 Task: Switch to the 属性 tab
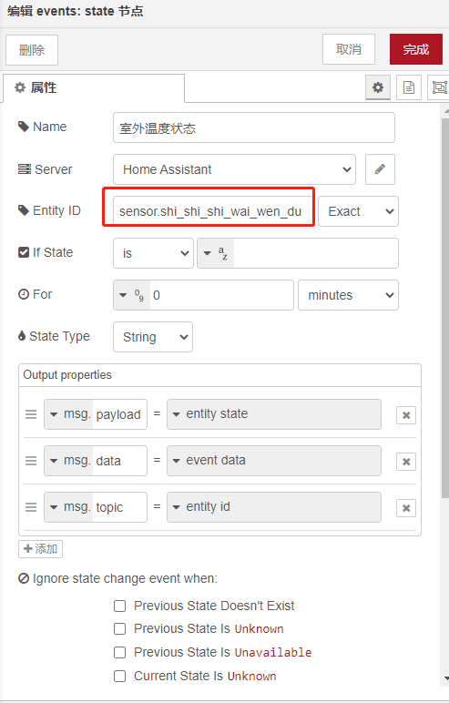[x=93, y=87]
